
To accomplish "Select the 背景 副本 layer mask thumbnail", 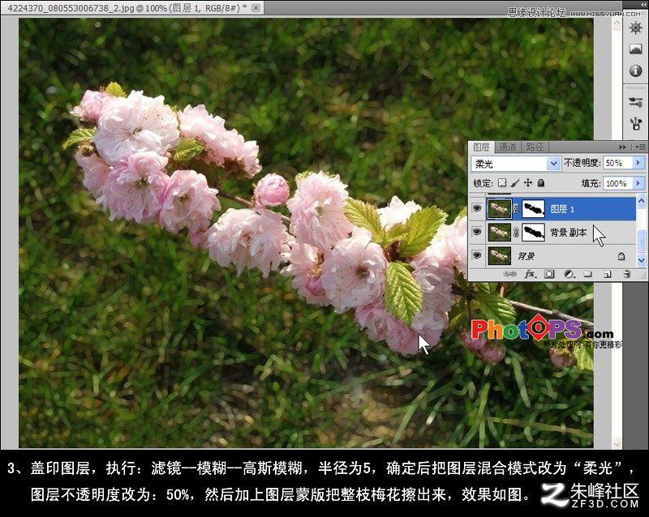I will click(x=533, y=233).
